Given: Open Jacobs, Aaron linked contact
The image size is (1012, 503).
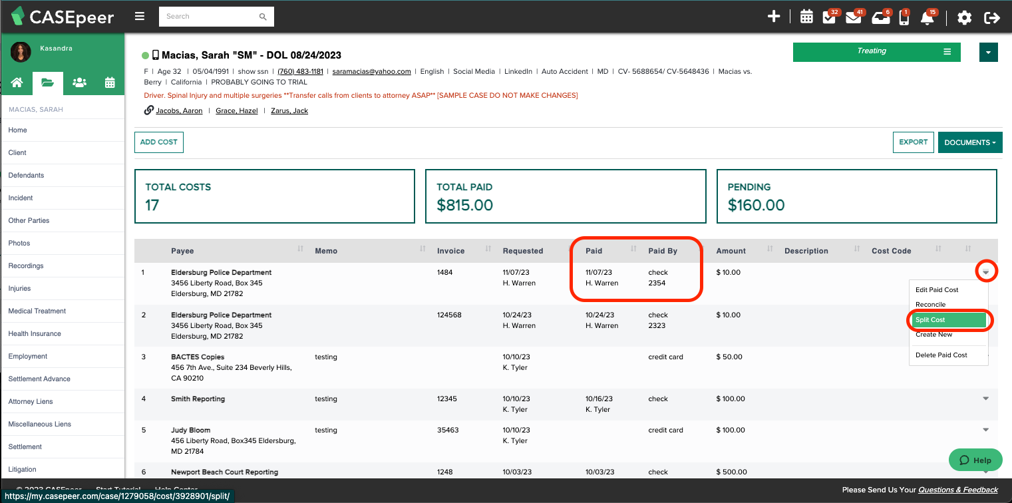Looking at the screenshot, I should pos(179,111).
